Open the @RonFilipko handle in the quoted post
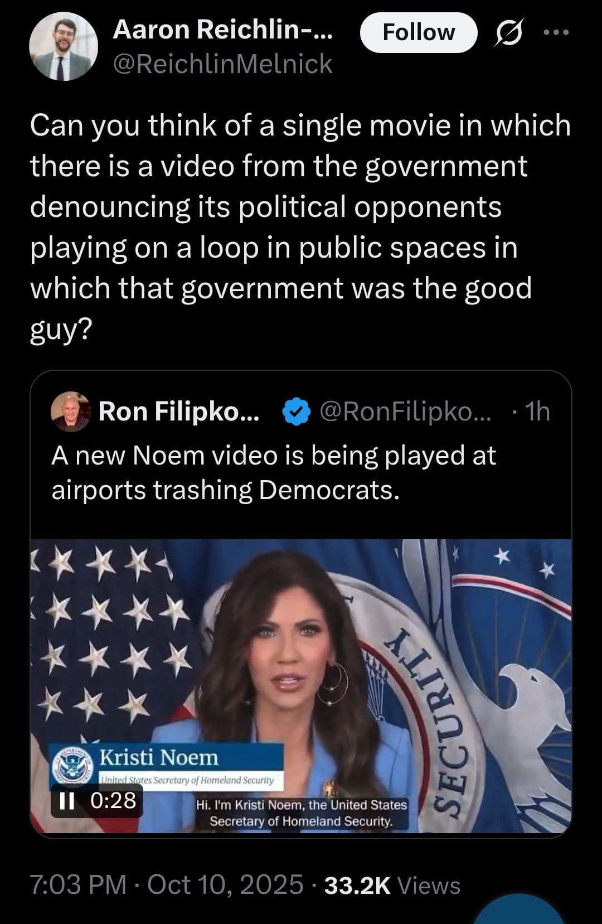 click(405, 412)
